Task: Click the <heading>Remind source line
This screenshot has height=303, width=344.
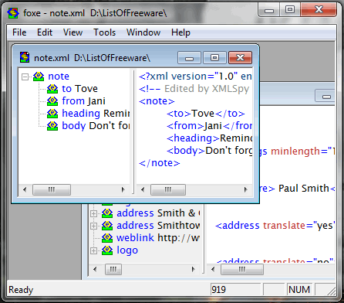Action: coord(209,138)
